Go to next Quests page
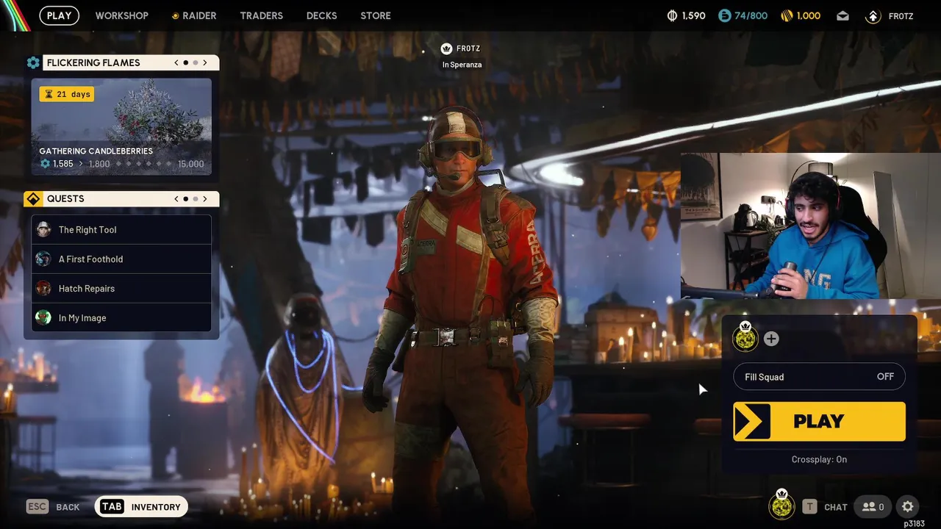 205,198
